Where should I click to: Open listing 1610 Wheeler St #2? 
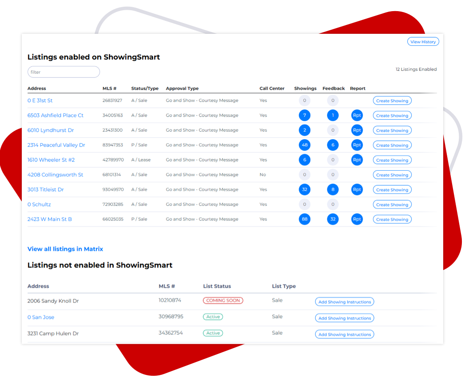click(x=51, y=160)
